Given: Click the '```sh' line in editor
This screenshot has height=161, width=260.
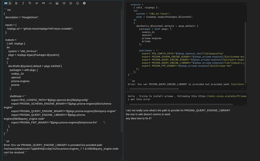Looking at the screenshot, I should pos(7,141).
